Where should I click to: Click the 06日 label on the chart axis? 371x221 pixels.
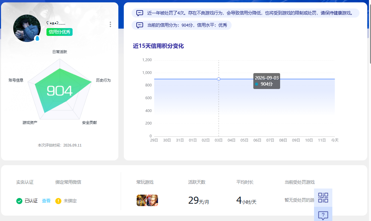point(257,140)
